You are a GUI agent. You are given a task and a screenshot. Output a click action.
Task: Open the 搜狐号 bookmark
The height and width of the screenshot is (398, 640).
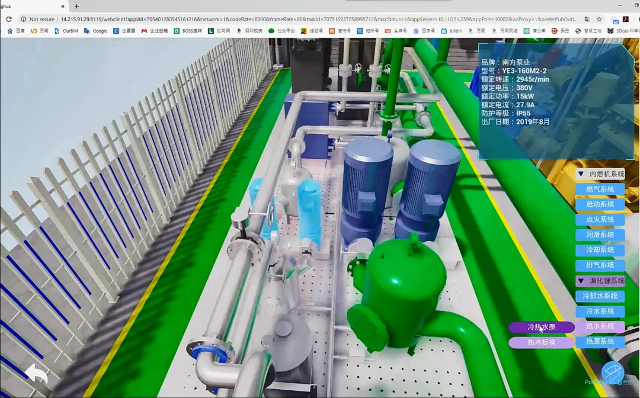point(312,31)
